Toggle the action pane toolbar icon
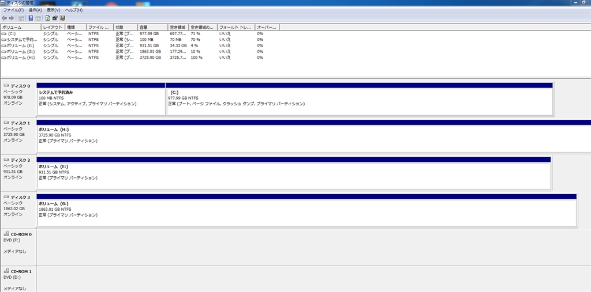 tap(38, 18)
